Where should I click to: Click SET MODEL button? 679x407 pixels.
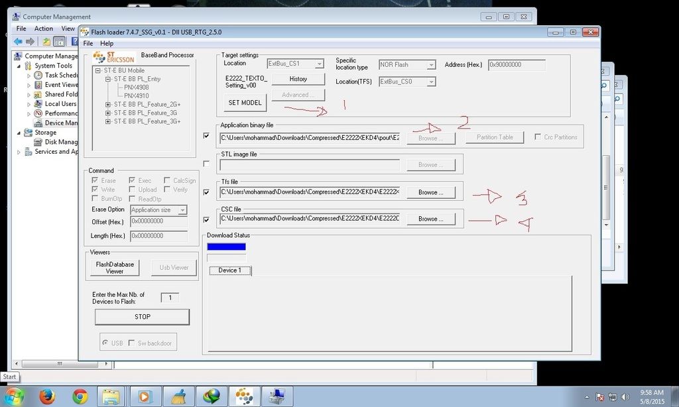pos(245,103)
